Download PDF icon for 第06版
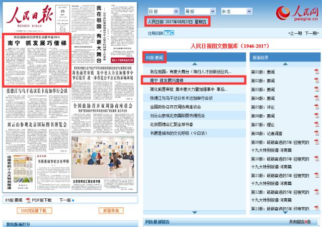 tap(316, 115)
